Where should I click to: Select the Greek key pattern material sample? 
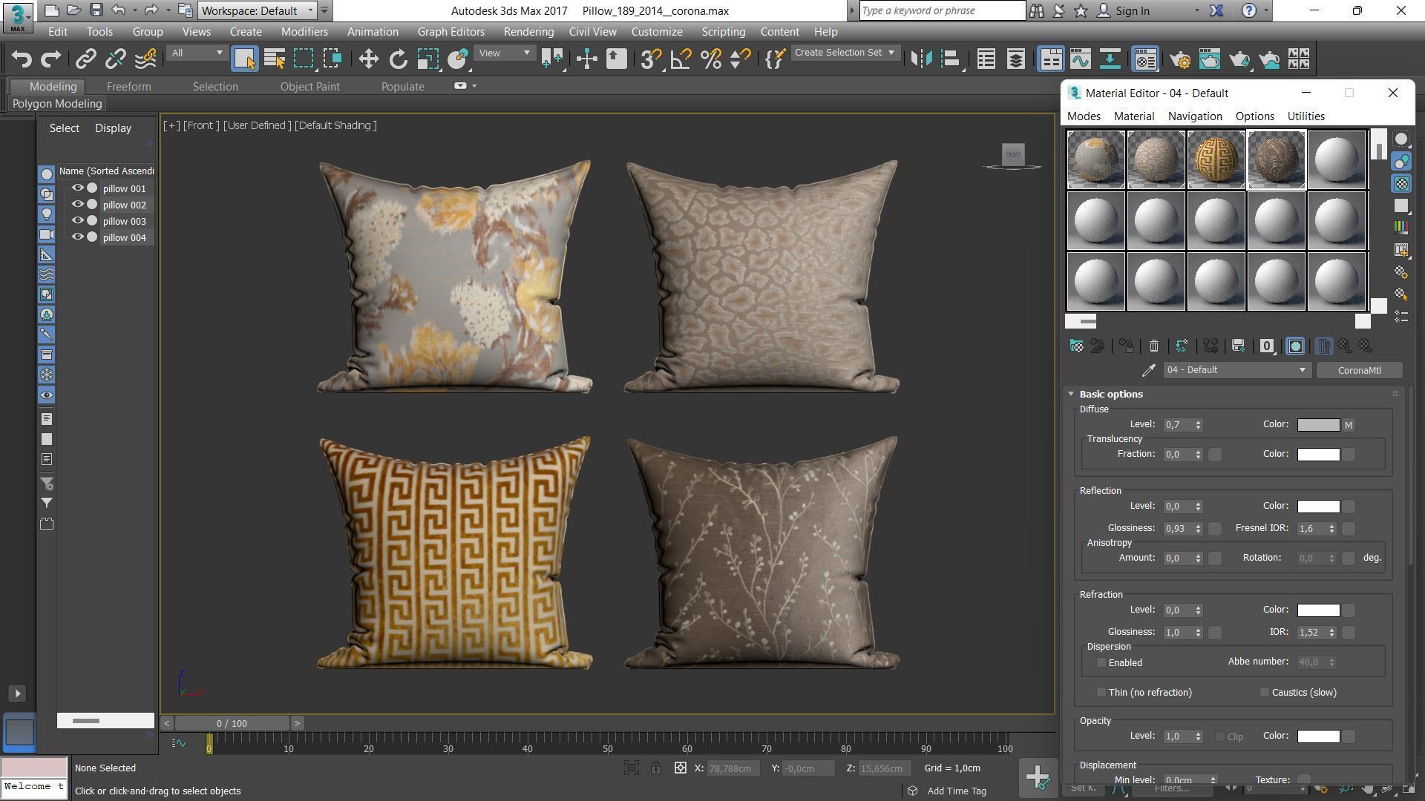[x=1216, y=159]
